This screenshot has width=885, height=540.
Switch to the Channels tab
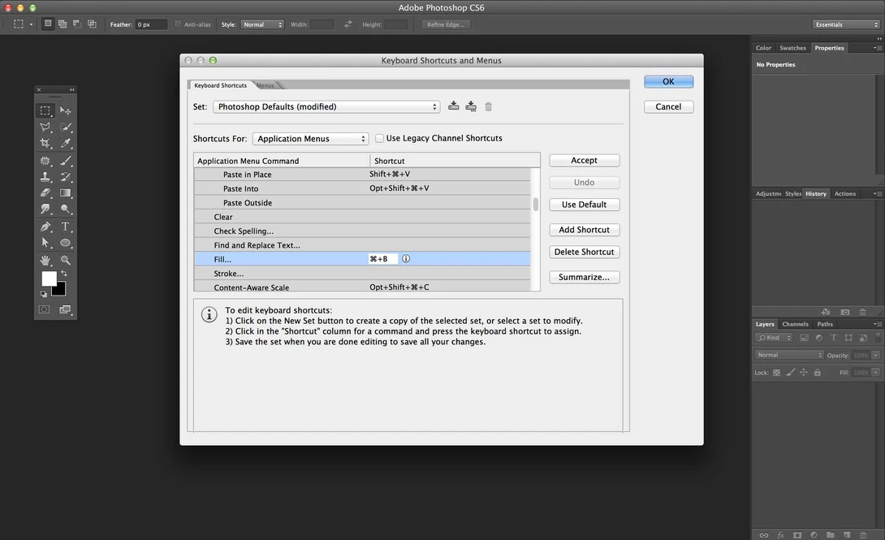click(795, 324)
